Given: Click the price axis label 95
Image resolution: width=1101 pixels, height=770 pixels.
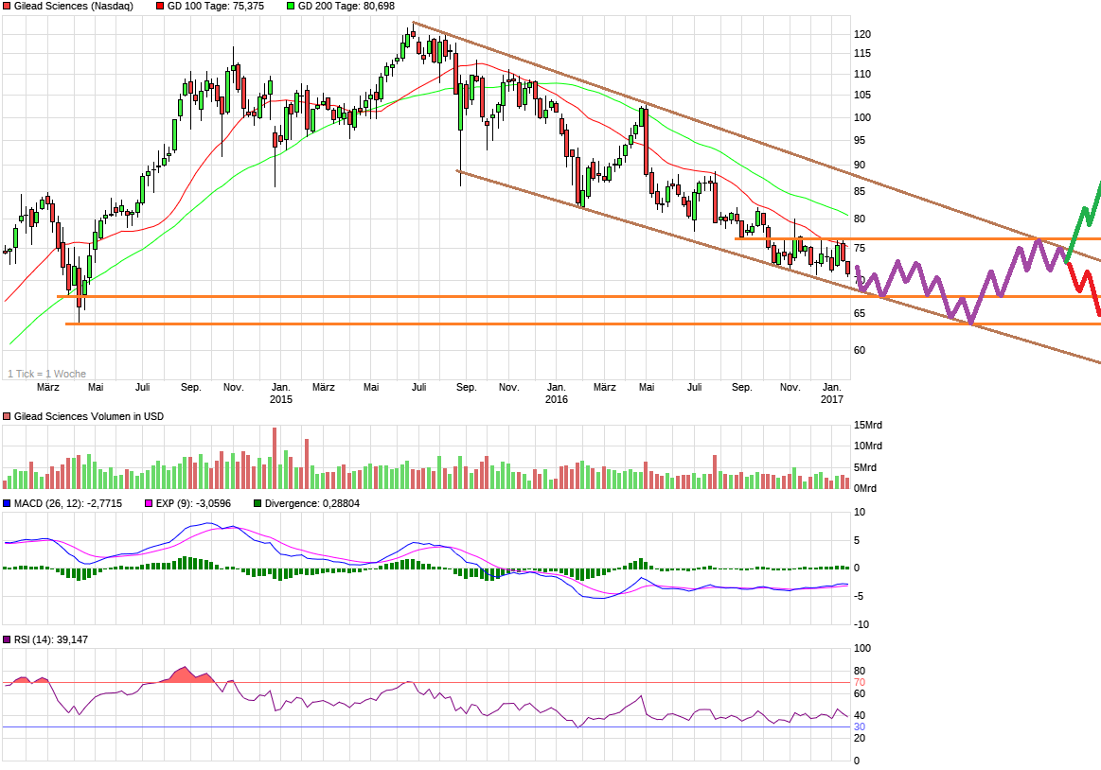Looking at the screenshot, I should [860, 140].
